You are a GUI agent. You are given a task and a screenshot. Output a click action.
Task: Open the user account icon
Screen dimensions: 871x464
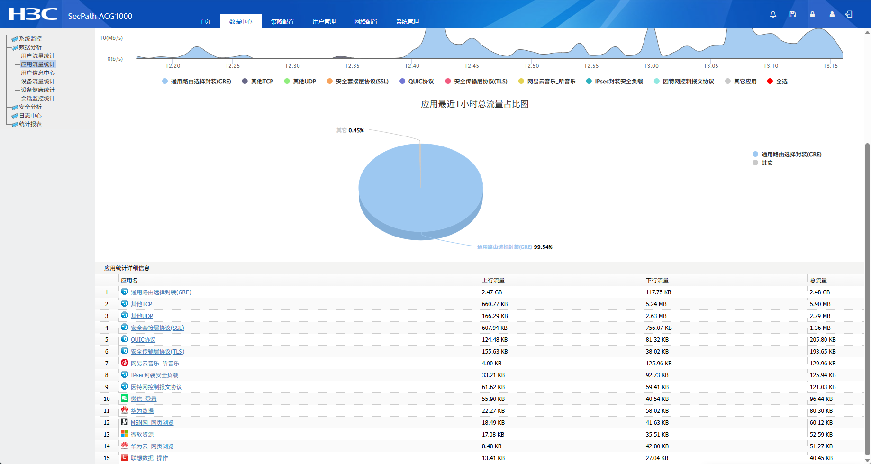pyautogui.click(x=832, y=14)
